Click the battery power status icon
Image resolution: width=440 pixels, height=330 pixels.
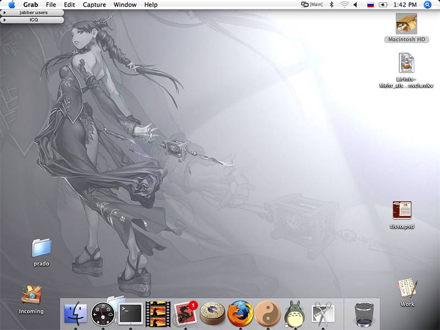coord(383,4)
